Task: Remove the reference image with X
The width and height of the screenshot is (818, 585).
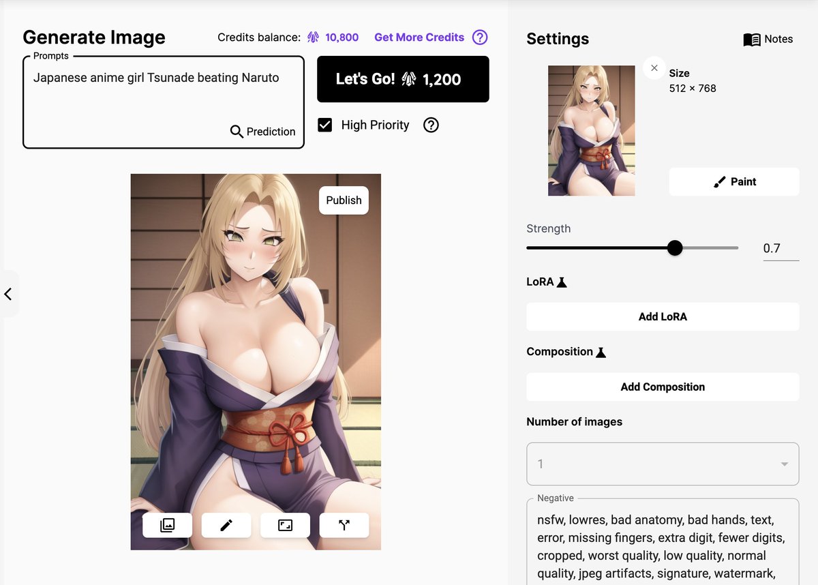Action: [654, 67]
